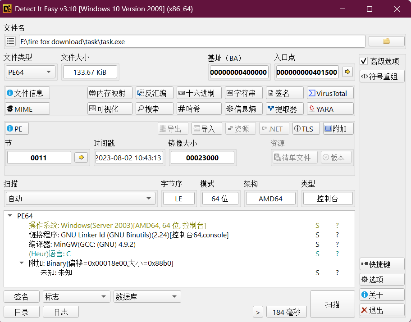Screen dimensions: 411x322
Task: Click the 基址 base address field
Action: (x=238, y=72)
